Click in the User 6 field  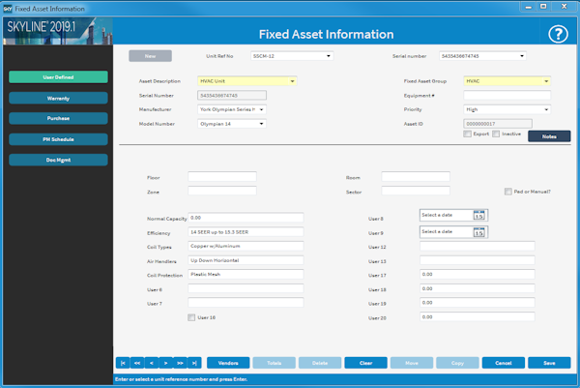tap(246, 288)
